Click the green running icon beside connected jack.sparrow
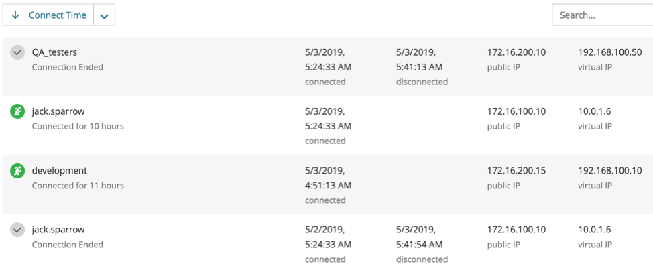Image resolution: width=653 pixels, height=272 pixels. coord(17,112)
